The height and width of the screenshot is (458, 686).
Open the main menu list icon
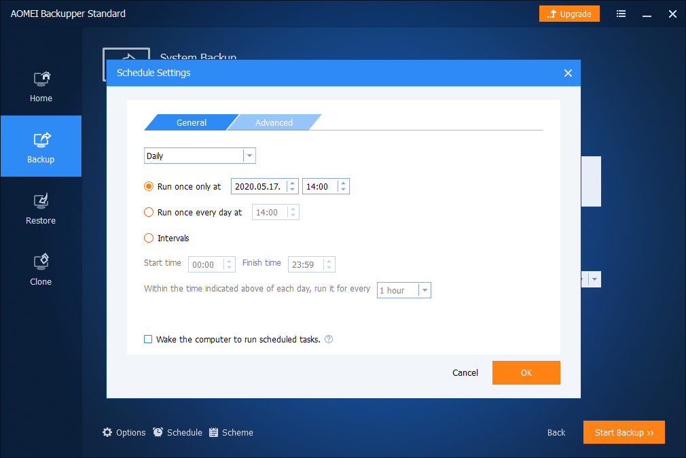[x=621, y=14]
